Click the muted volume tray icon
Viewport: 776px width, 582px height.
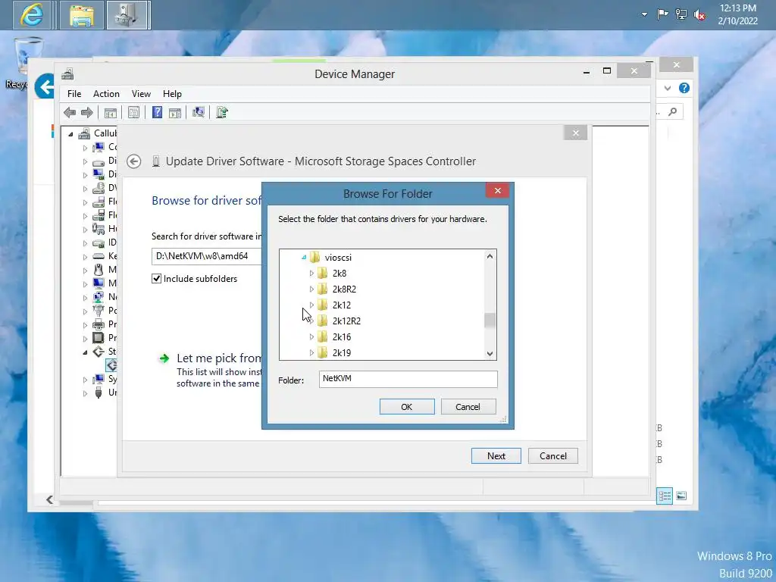[699, 15]
